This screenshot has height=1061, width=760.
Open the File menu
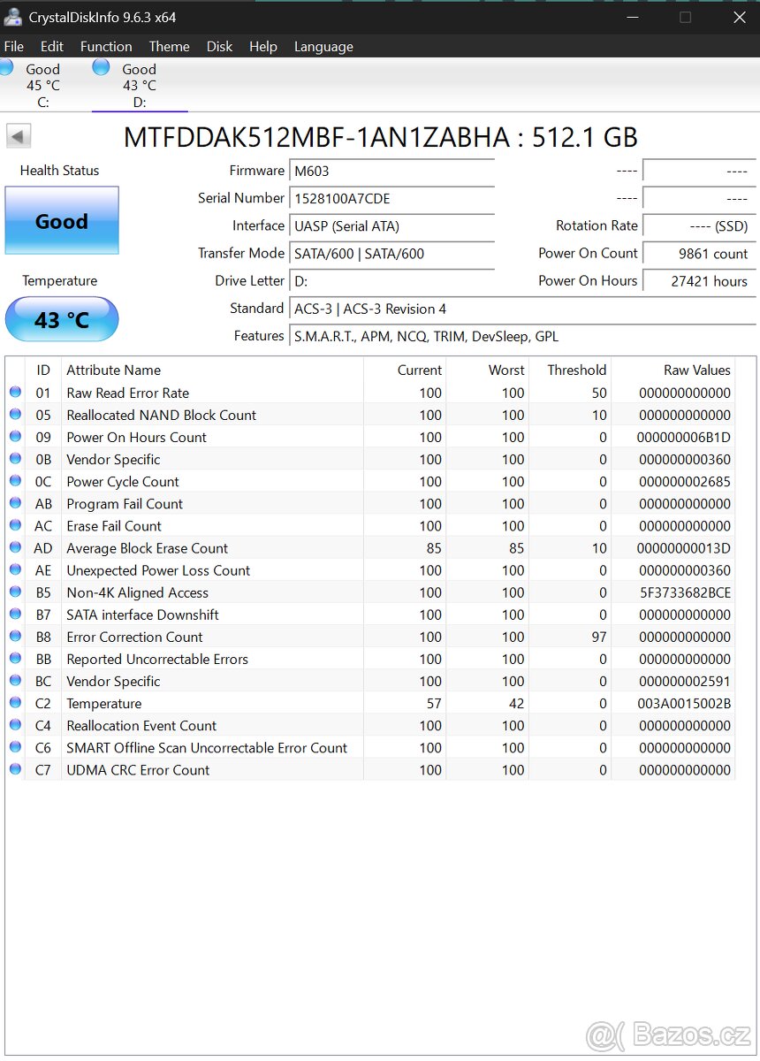tap(14, 47)
